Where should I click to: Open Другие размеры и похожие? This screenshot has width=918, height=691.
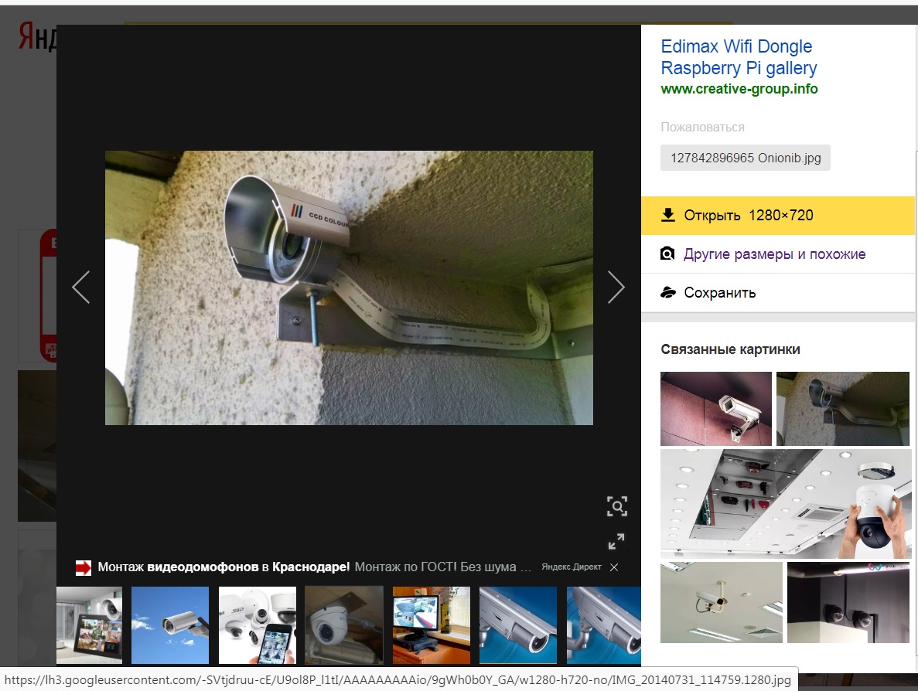click(774, 254)
